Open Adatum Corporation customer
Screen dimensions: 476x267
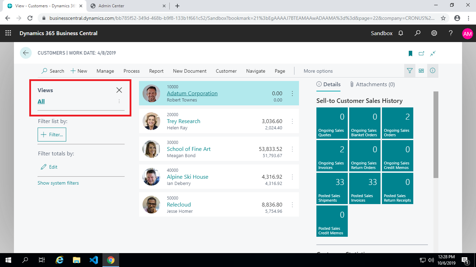tap(192, 93)
